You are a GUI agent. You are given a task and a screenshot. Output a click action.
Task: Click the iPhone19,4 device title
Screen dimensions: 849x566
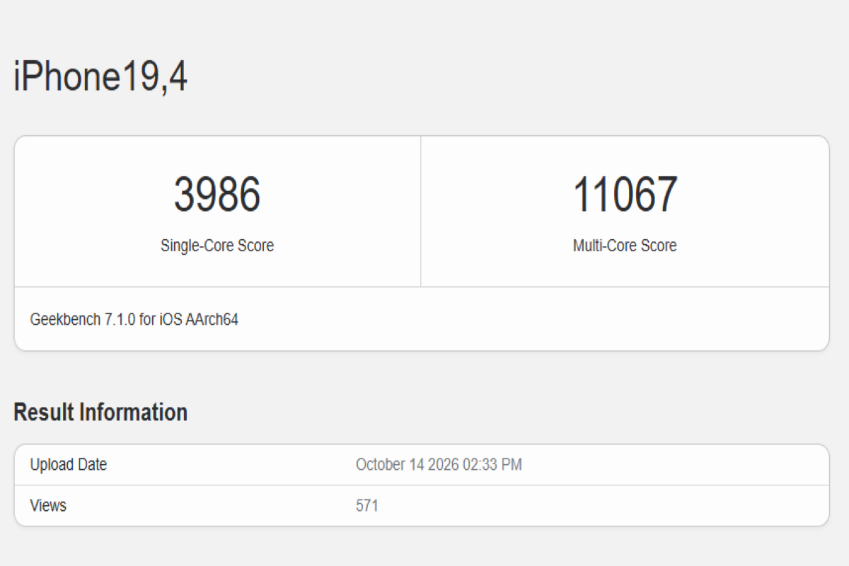[100, 76]
